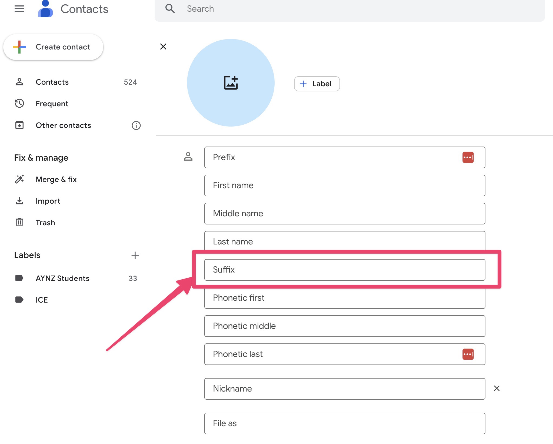Click the add Label button
Screen dimensions: 553x444
[317, 84]
